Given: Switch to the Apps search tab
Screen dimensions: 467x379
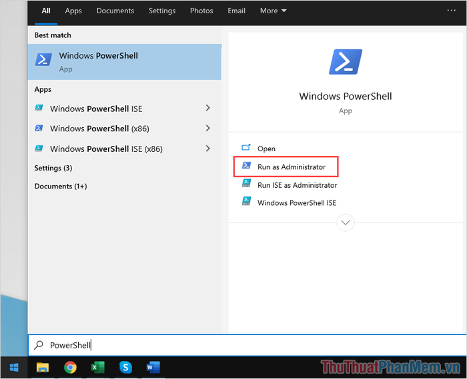Looking at the screenshot, I should click(73, 11).
